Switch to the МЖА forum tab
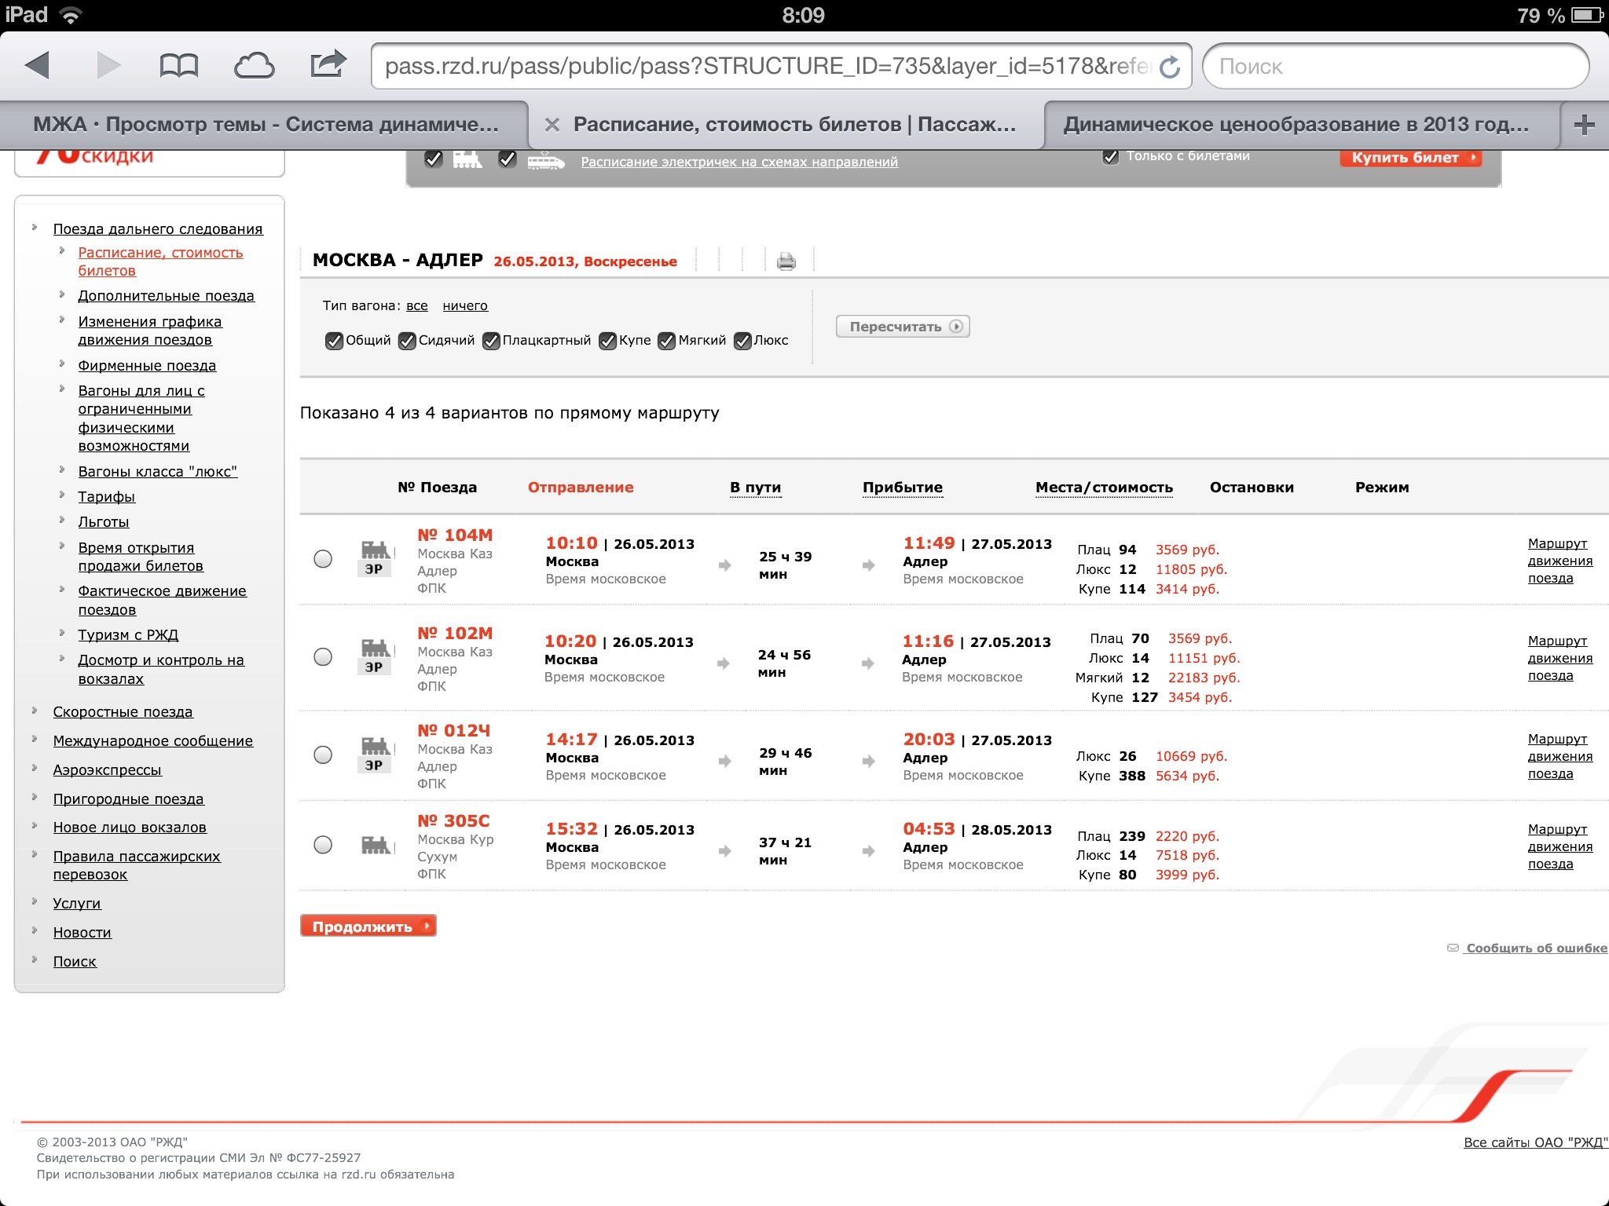Image resolution: width=1609 pixels, height=1206 pixels. coord(266,125)
